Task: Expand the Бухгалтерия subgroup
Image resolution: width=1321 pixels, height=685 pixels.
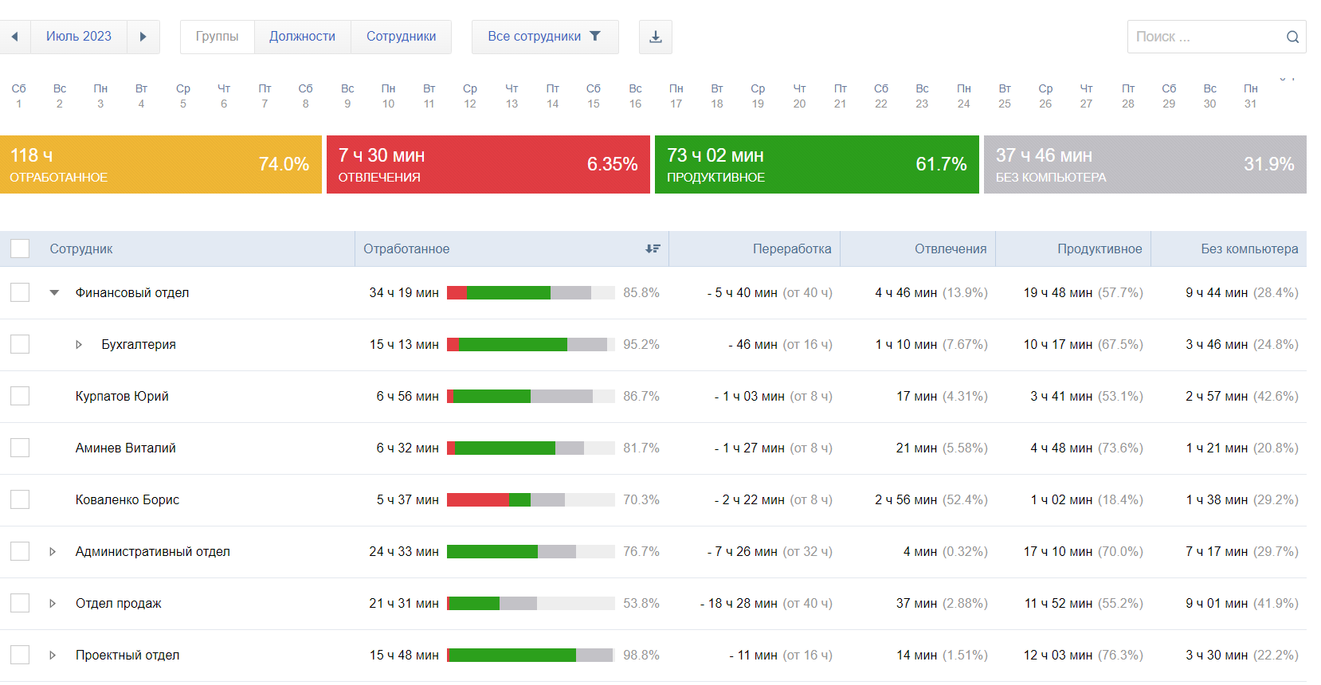Action: (79, 344)
